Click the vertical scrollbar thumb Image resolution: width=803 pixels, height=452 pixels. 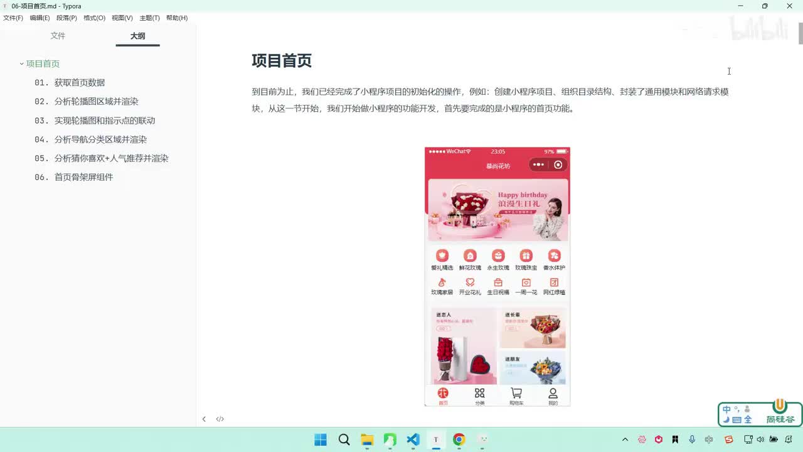(x=800, y=34)
